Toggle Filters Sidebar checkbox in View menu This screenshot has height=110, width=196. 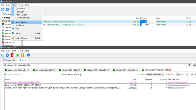13,15
